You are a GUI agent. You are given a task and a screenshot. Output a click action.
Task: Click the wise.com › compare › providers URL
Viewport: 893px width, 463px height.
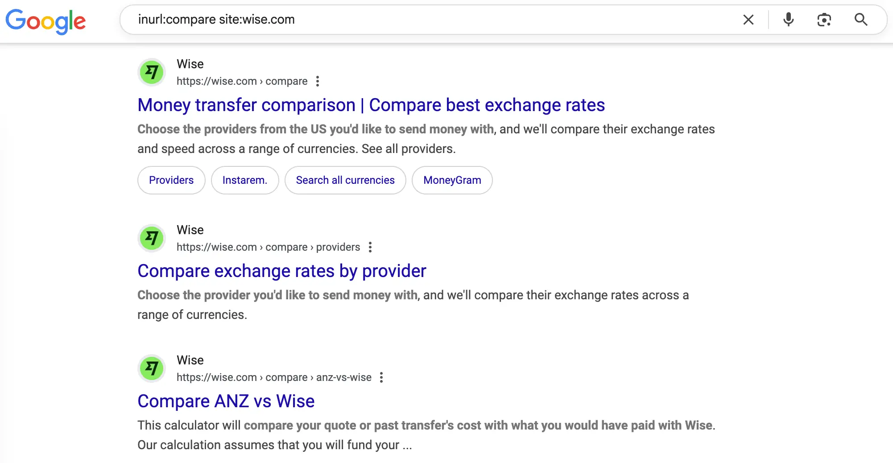268,247
